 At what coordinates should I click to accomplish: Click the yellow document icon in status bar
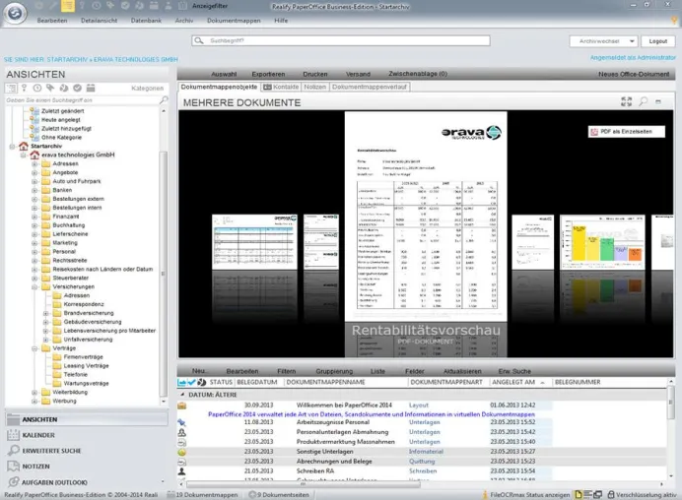pos(579,495)
